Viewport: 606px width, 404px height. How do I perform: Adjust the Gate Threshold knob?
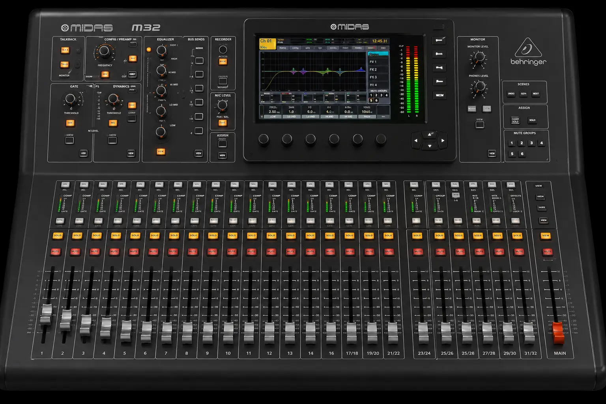tap(71, 99)
